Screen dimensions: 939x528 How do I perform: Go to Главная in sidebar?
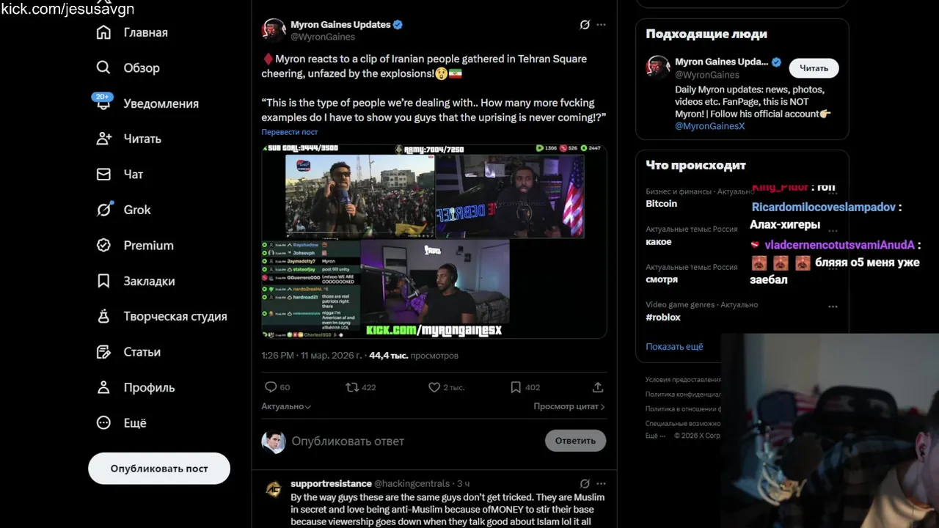(132, 32)
